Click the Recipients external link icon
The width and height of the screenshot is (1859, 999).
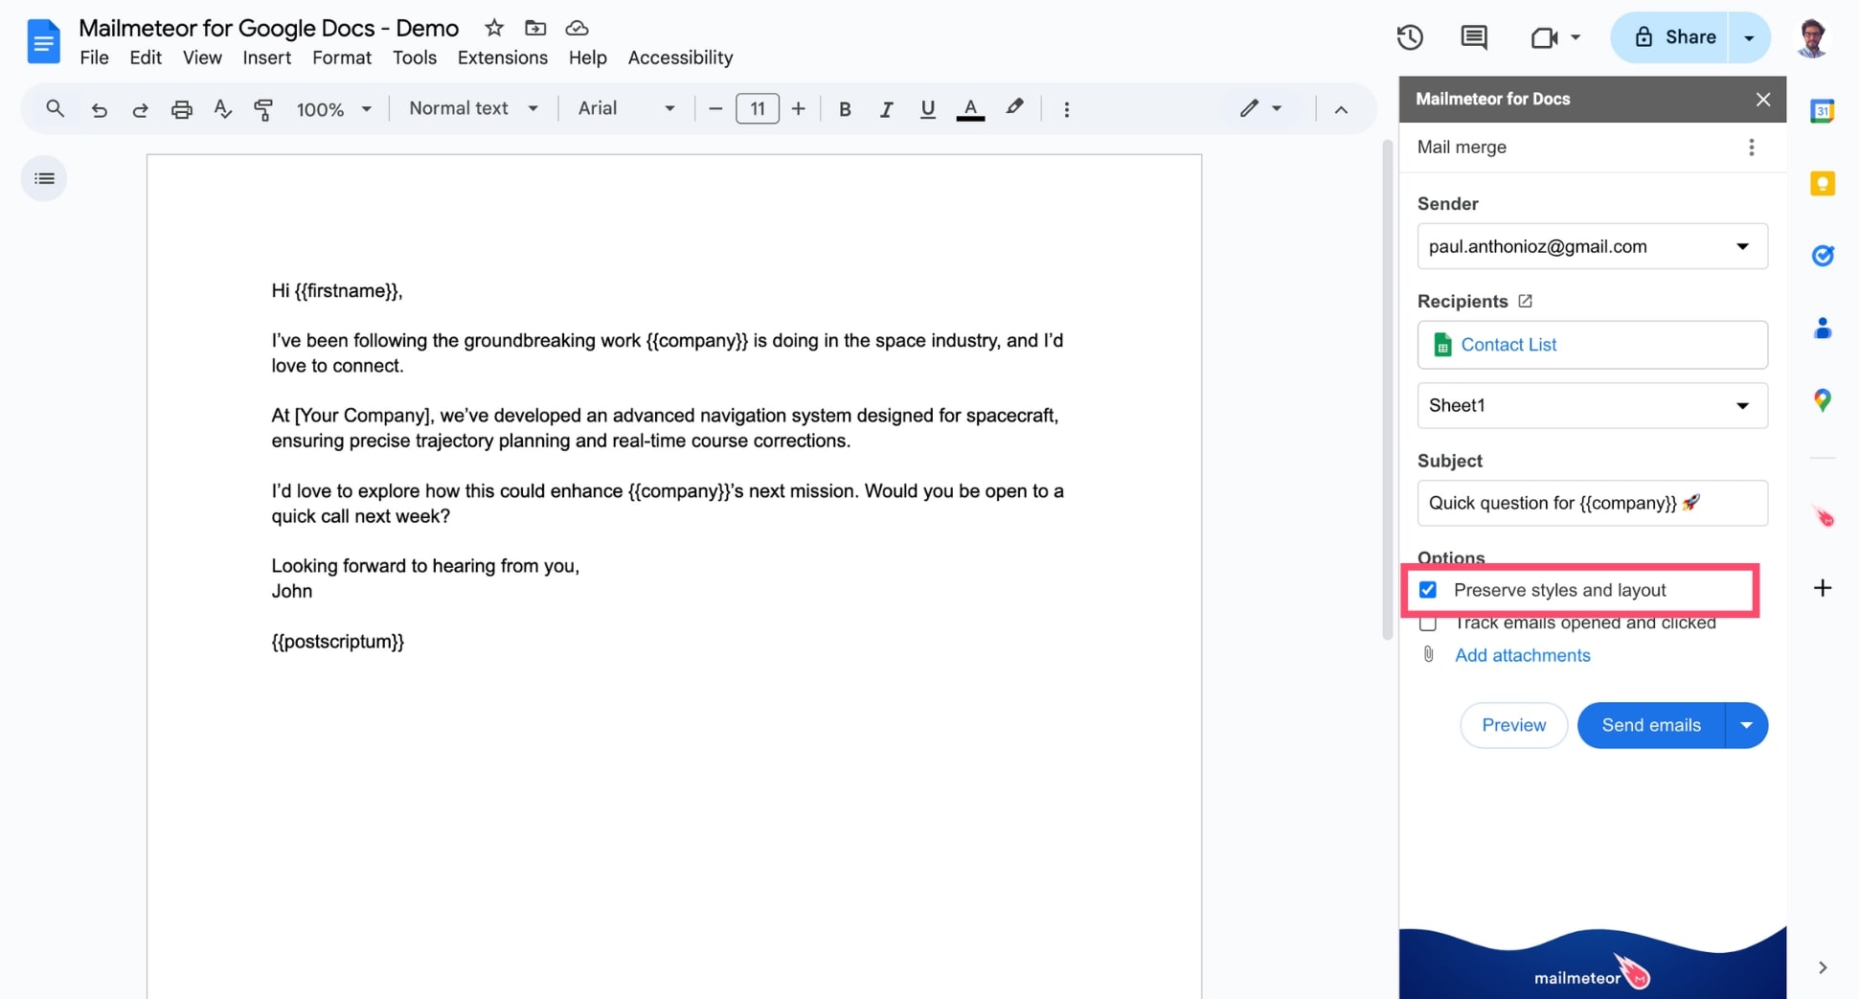(x=1526, y=301)
